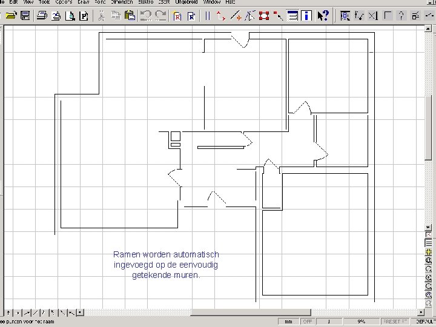Image resolution: width=436 pixels, height=327 pixels.
Task: Open the Elektro menu
Action: tap(146, 2)
